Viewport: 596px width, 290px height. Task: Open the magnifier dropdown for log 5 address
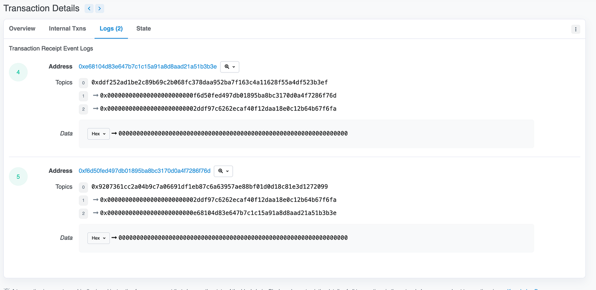point(223,171)
